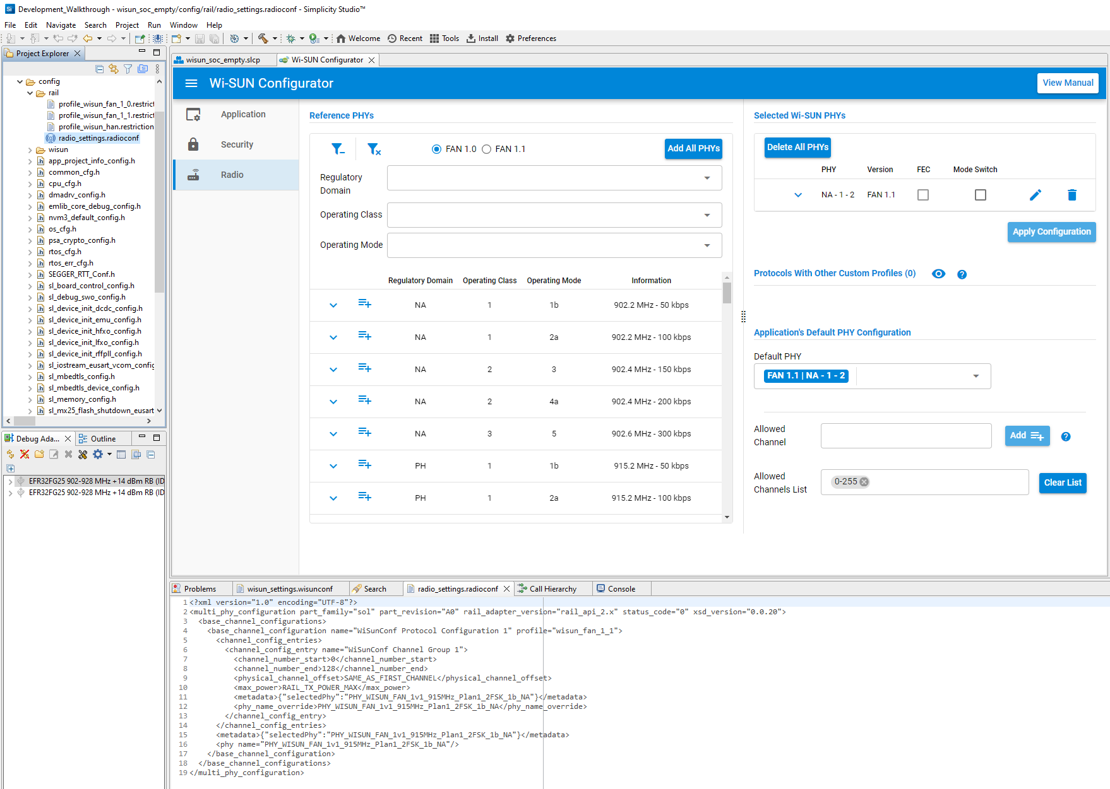The image size is (1110, 789).
Task: Click the Add All PHYs button
Action: tap(693, 148)
